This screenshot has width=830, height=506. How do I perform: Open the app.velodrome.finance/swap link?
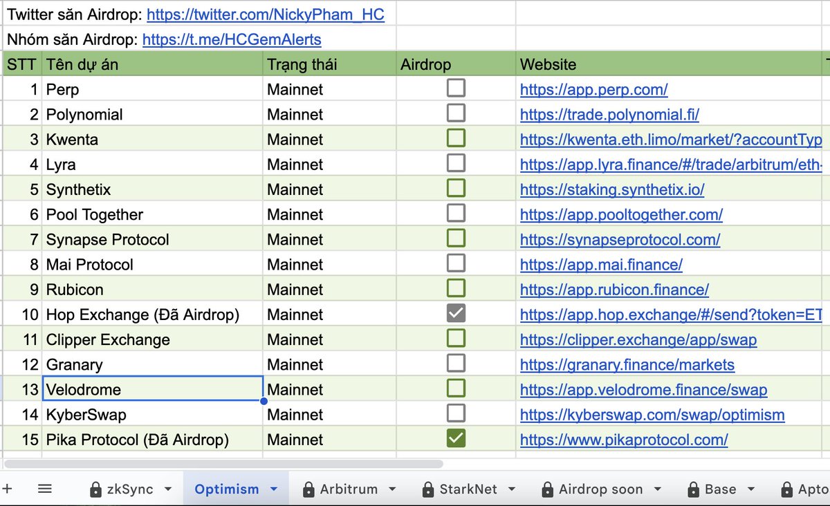(x=643, y=389)
